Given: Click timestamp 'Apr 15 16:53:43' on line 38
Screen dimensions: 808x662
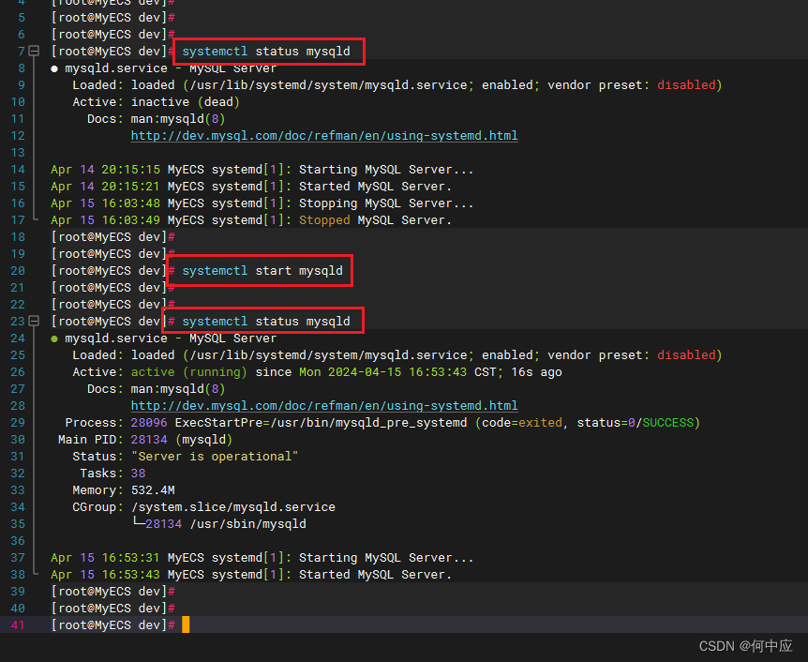Looking at the screenshot, I should [x=105, y=575].
